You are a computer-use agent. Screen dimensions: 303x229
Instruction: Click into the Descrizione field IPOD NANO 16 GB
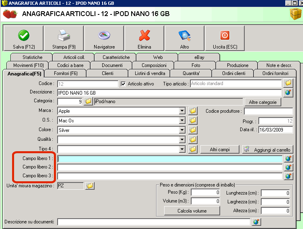click(169, 93)
